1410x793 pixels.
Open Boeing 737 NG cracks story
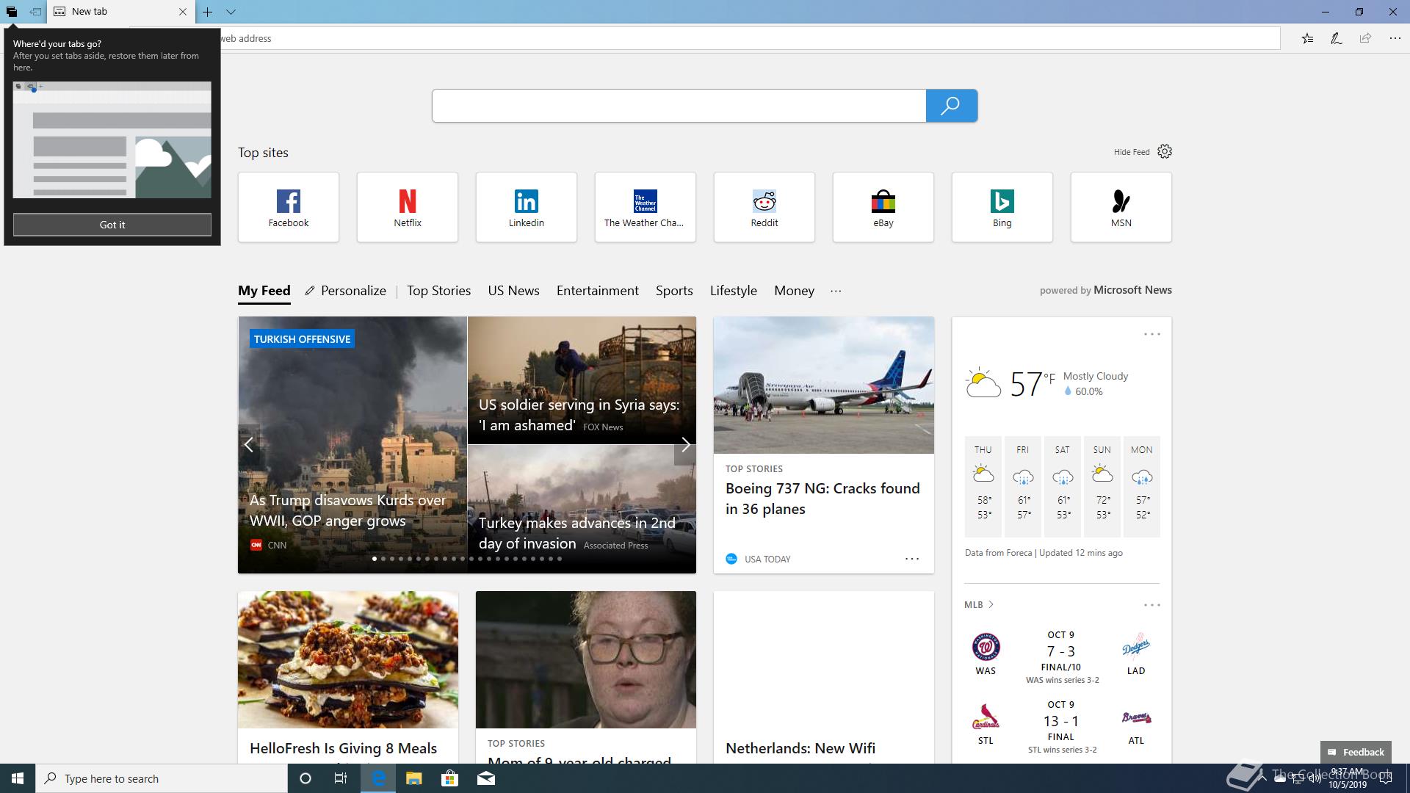[824, 445]
